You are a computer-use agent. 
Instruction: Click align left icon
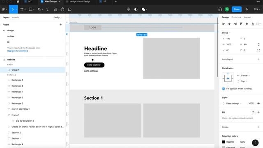(224, 24)
